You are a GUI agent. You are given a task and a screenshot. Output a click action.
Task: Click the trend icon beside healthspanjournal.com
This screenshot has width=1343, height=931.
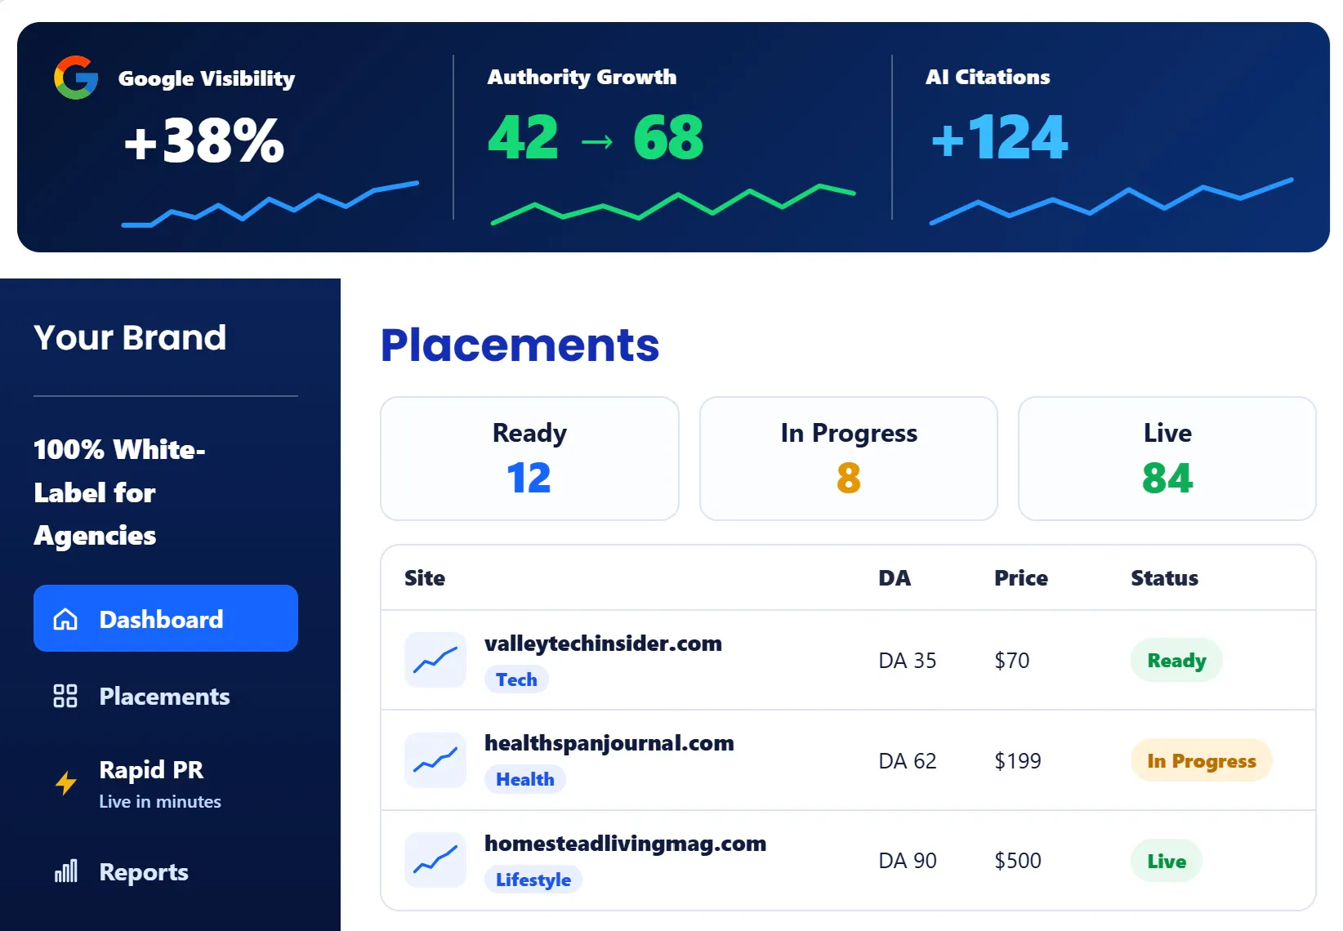point(435,760)
